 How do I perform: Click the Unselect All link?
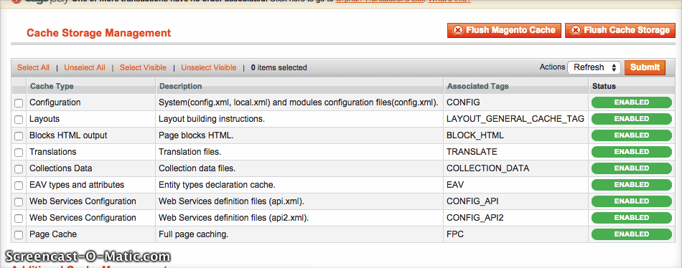[85, 68]
